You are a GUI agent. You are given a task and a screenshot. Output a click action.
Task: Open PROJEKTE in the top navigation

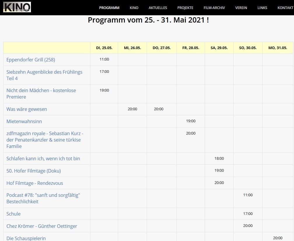185,8
